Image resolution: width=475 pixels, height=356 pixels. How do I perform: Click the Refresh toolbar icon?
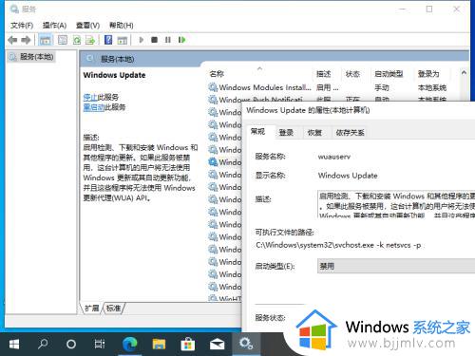pos(77,40)
